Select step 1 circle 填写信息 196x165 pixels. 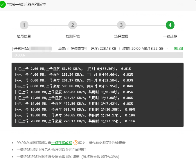coord(24,25)
